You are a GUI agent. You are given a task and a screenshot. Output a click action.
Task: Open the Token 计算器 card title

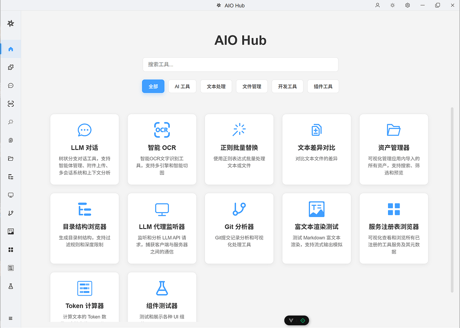84,306
